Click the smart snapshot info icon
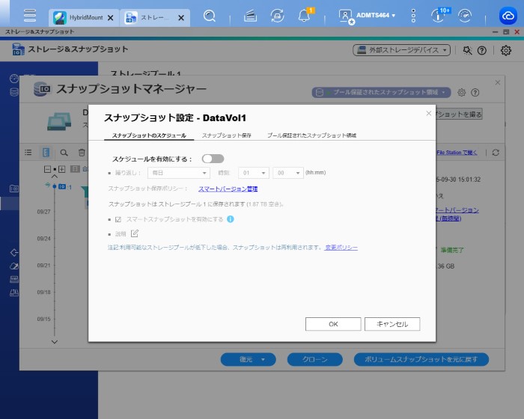The width and height of the screenshot is (524, 419). click(x=231, y=219)
